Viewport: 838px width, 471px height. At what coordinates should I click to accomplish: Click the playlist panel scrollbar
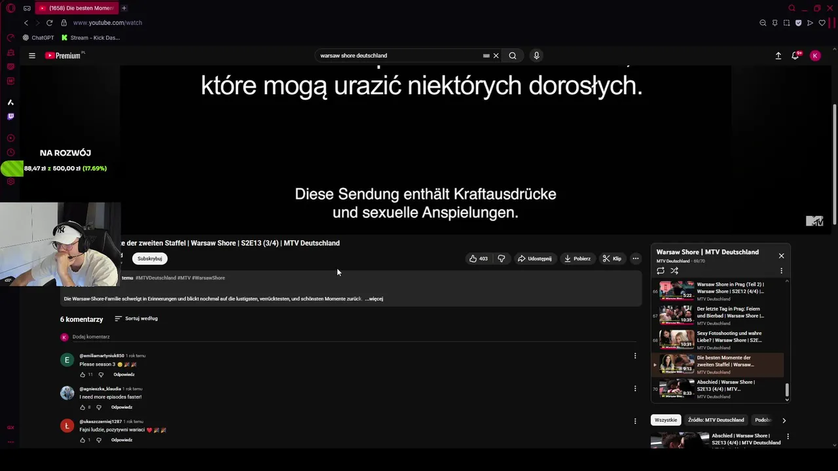[787, 391]
